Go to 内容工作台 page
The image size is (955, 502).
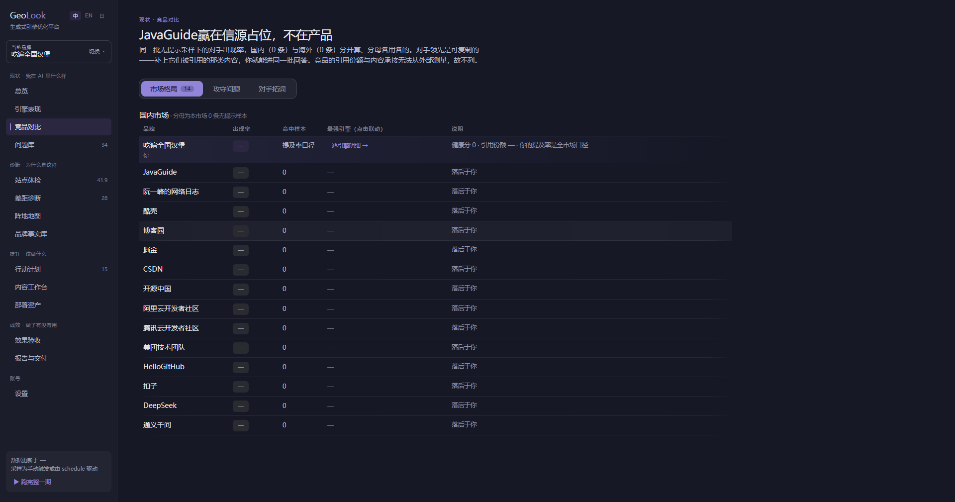[x=59, y=287]
